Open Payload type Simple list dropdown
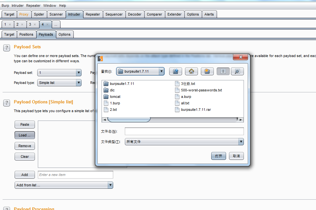316x210 pixels. point(59,83)
